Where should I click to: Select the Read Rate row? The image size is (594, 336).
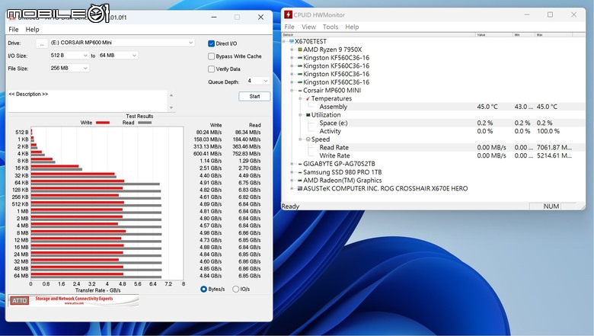point(433,147)
